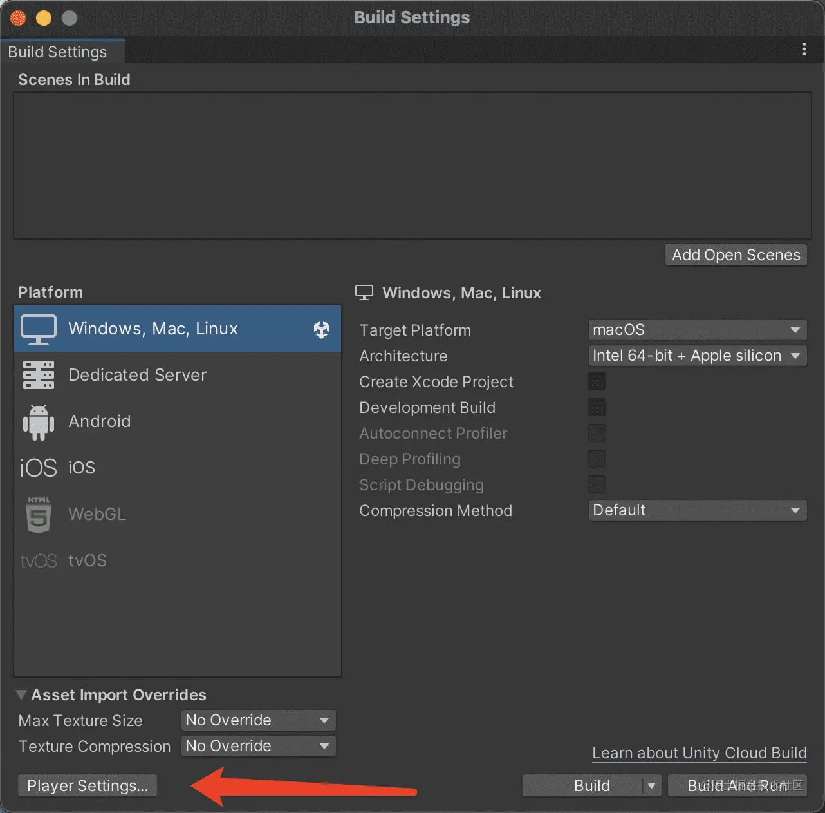The image size is (825, 813).
Task: Open the three-dot window options menu
Action: click(804, 50)
